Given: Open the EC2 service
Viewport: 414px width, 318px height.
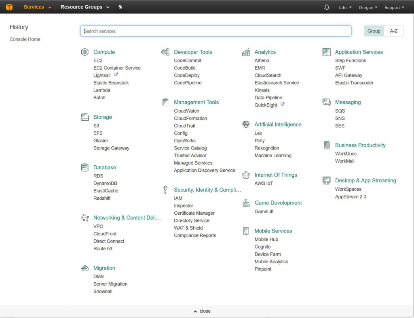Looking at the screenshot, I should (x=98, y=60).
